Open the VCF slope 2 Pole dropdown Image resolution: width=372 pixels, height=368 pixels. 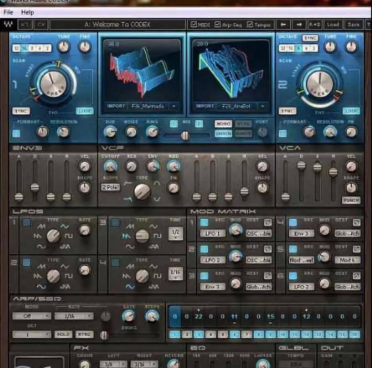pos(111,187)
